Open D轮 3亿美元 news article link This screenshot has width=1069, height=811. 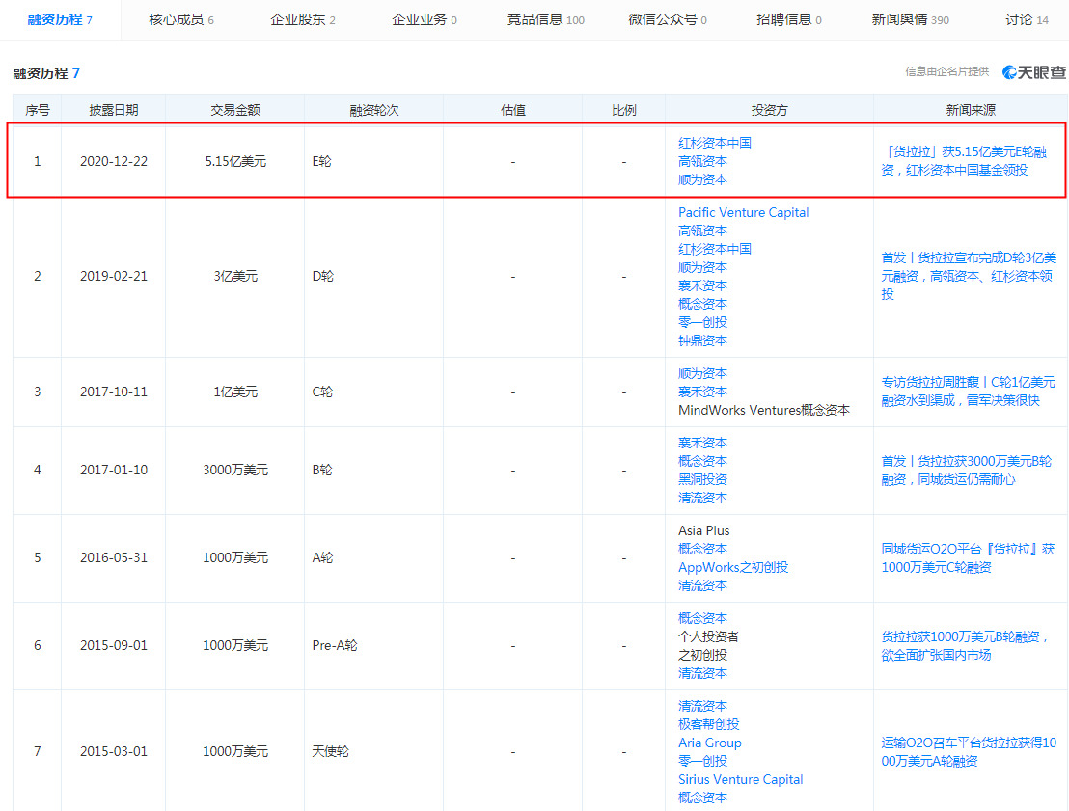pos(969,276)
